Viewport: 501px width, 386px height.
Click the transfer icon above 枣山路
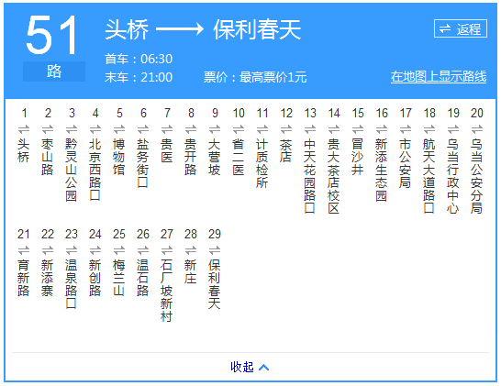(48, 129)
